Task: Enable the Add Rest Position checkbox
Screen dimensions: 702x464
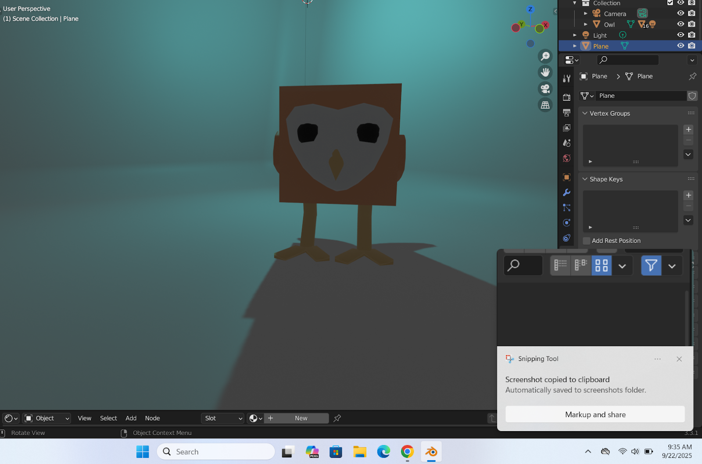Action: [x=587, y=241]
